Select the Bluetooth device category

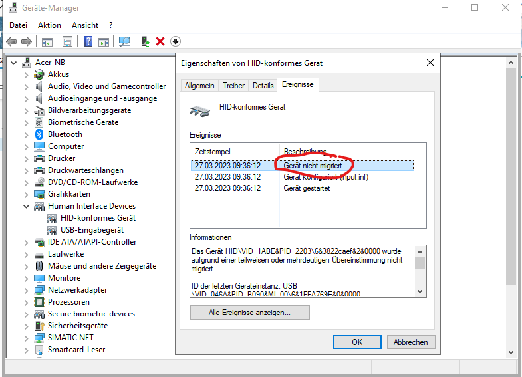coord(65,134)
